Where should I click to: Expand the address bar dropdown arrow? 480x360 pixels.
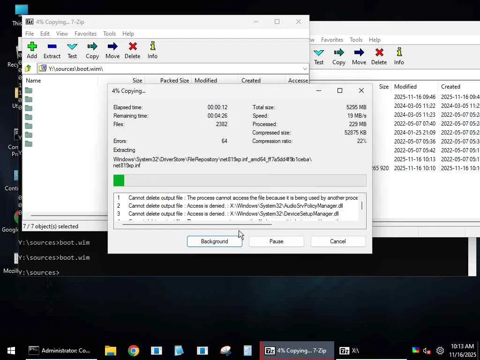(305, 68)
